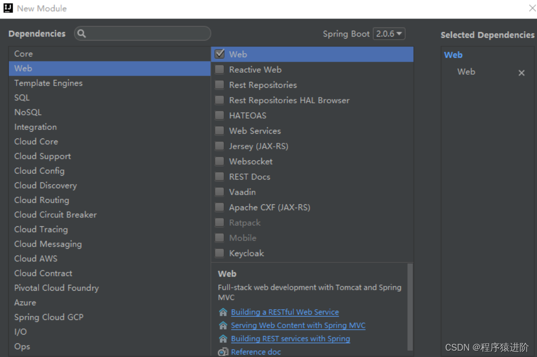Select the I/O category
The width and height of the screenshot is (537, 357).
pyautogui.click(x=109, y=332)
